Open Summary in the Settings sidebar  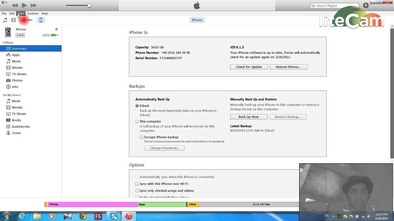(x=31, y=48)
